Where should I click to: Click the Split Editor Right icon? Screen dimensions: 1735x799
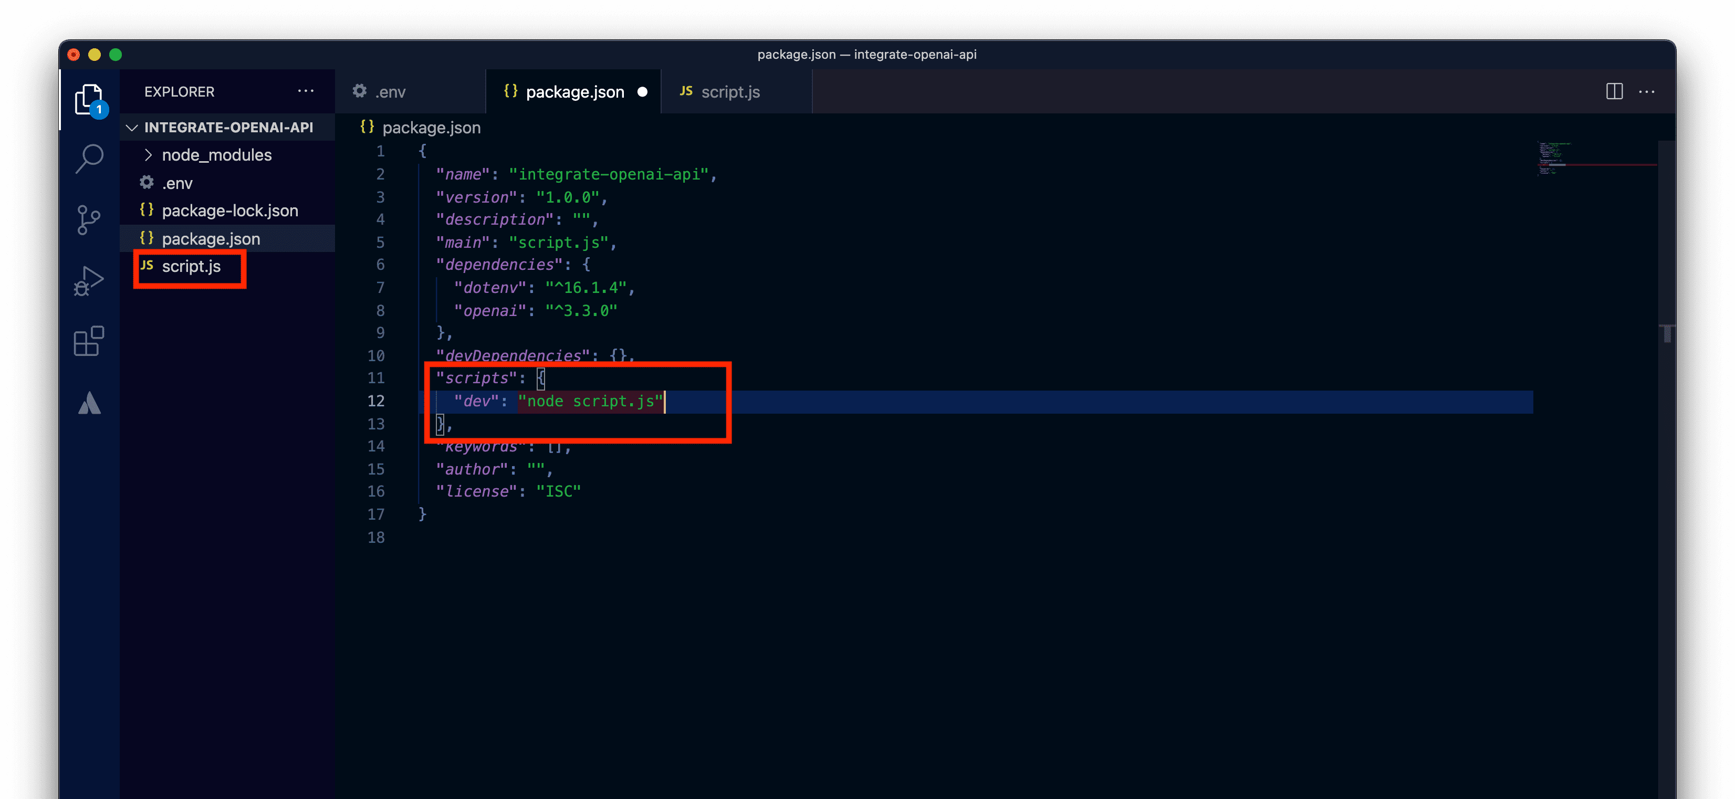1614,91
